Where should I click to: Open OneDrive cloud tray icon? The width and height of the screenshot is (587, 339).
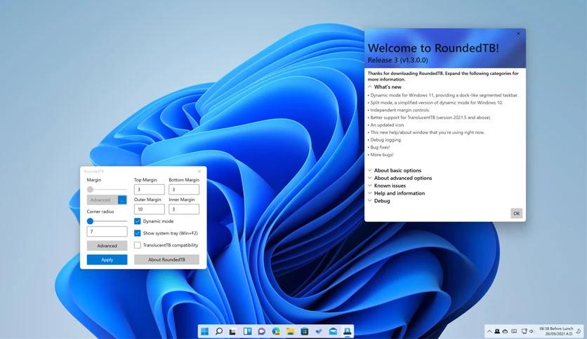[x=505, y=331]
